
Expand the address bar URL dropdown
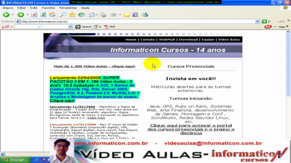click(x=257, y=21)
